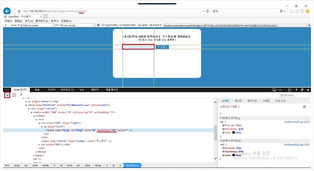Screen dimensions: 314x171
Task: Click the icon next to links dropdown in Cooxie toolbar
Action: click(57, 25)
